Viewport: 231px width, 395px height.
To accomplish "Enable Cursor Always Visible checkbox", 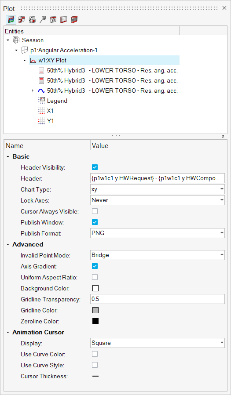I will tap(95, 211).
